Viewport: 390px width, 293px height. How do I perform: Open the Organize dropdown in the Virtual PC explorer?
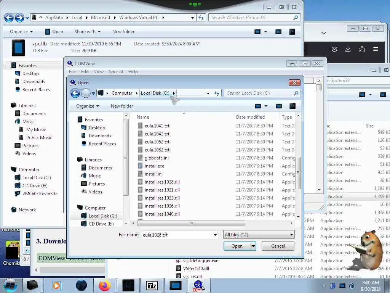tap(21, 32)
